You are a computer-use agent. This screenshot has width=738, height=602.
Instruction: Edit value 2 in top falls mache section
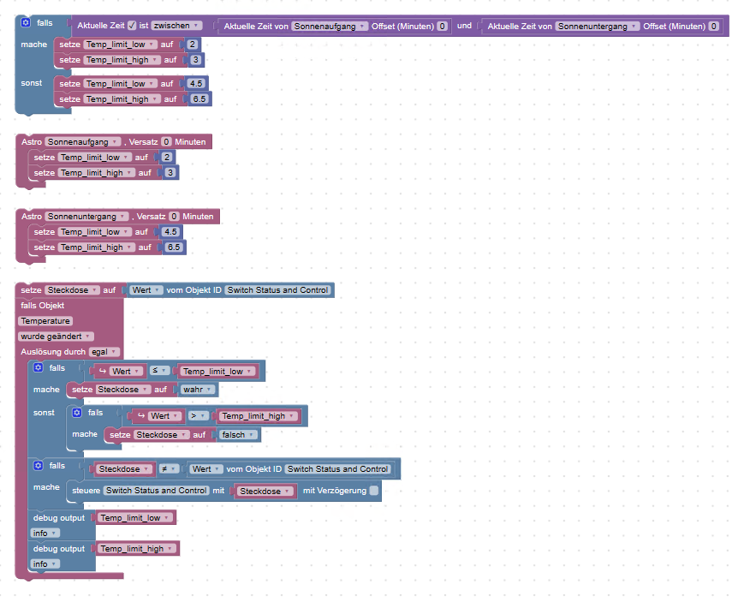point(192,45)
